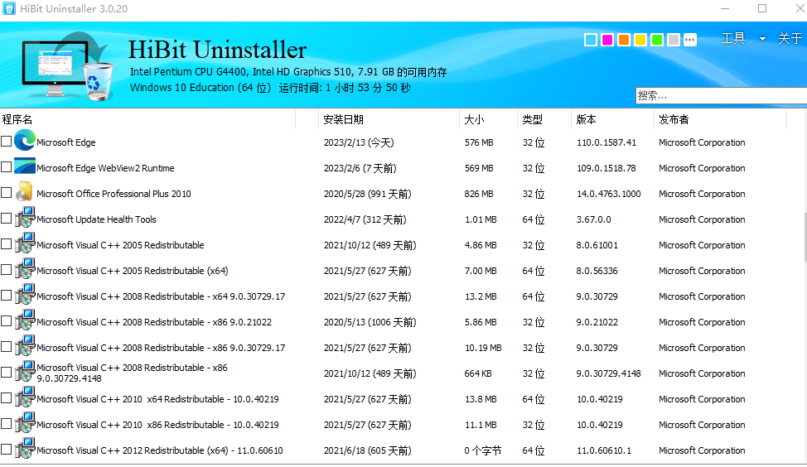Tick the Visual C++ 2012 Redistributable (x64) checkbox
807x467 pixels.
[6, 450]
